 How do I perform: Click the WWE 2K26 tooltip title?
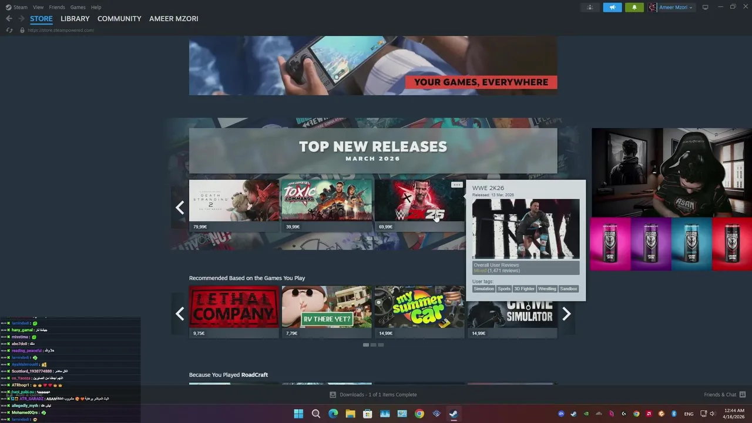coord(488,188)
